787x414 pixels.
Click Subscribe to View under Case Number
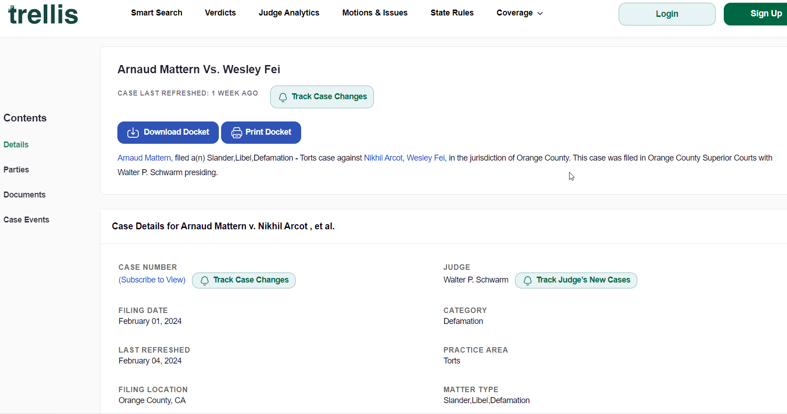151,279
